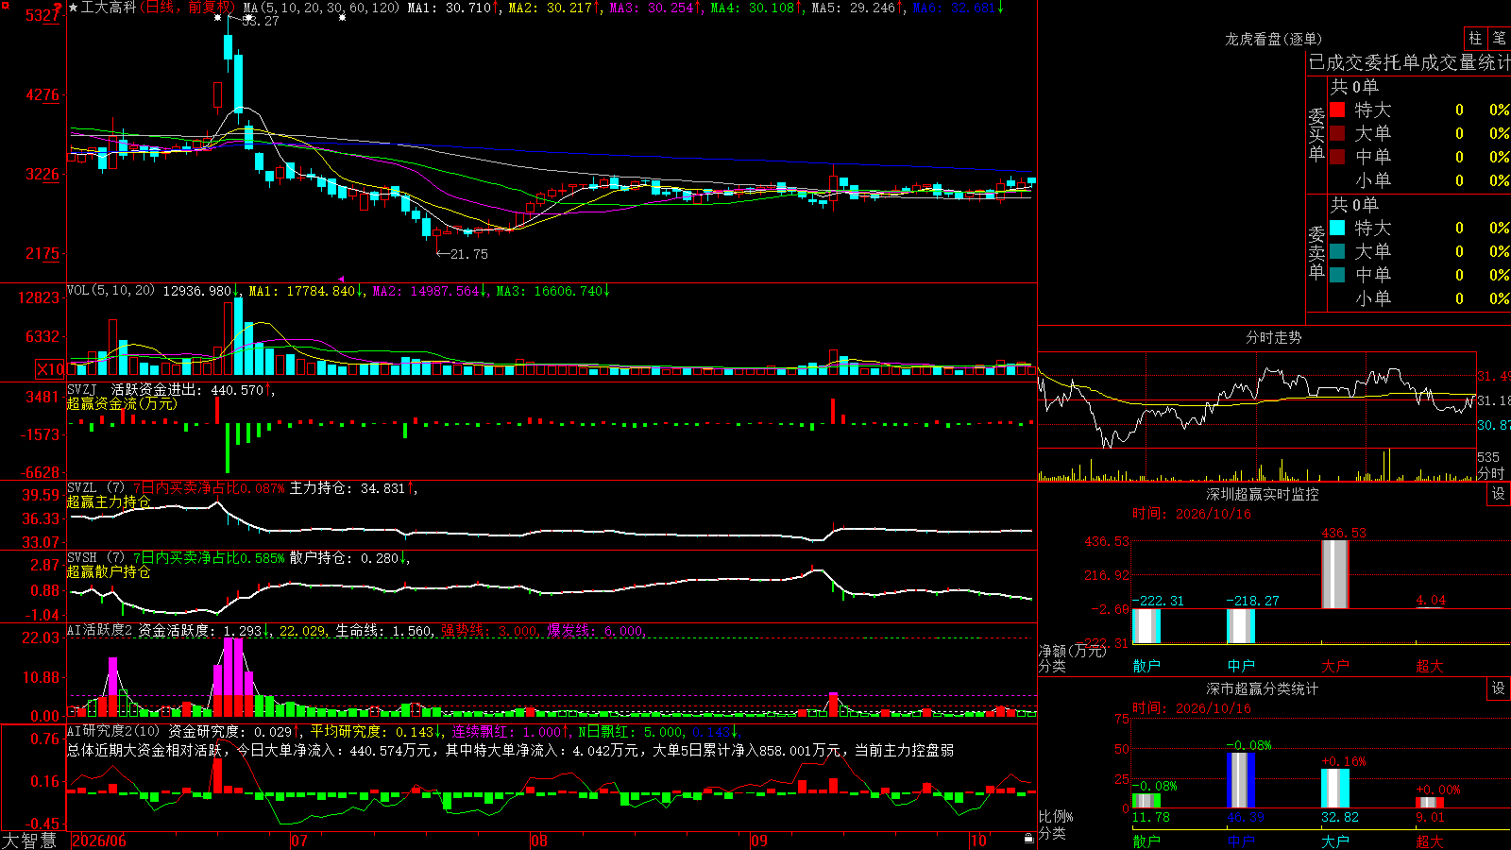Click the red question mark at the chart's top-left
Screen dimensions: 1511x850
(59, 8)
